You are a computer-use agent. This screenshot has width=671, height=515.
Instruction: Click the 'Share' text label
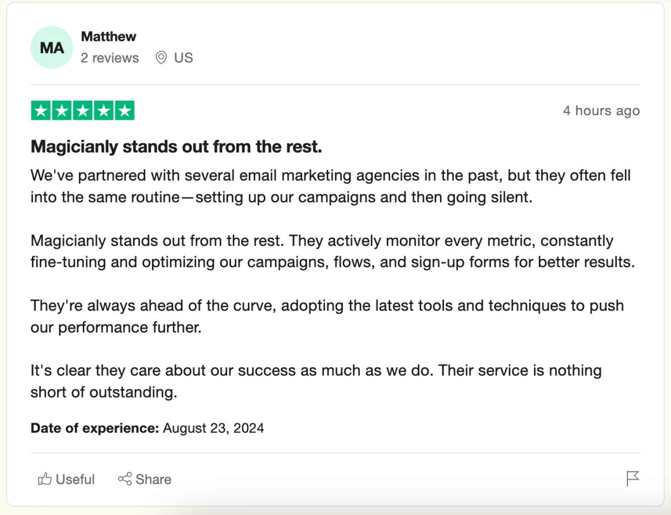pos(153,479)
